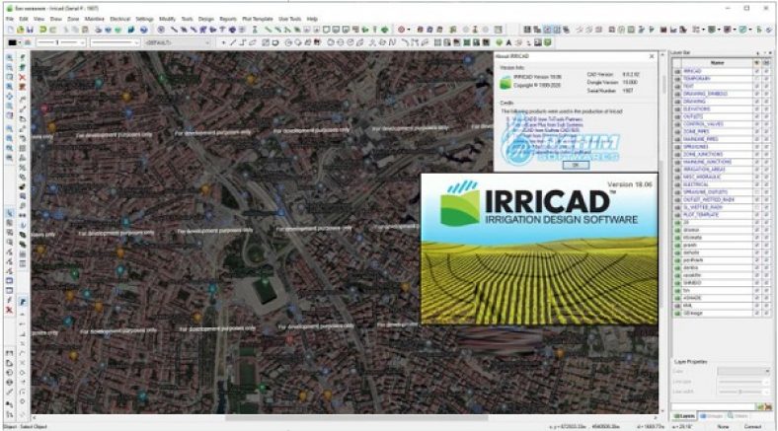
Task: Click the green layer icon beside IRRICAD row
Action: [677, 71]
